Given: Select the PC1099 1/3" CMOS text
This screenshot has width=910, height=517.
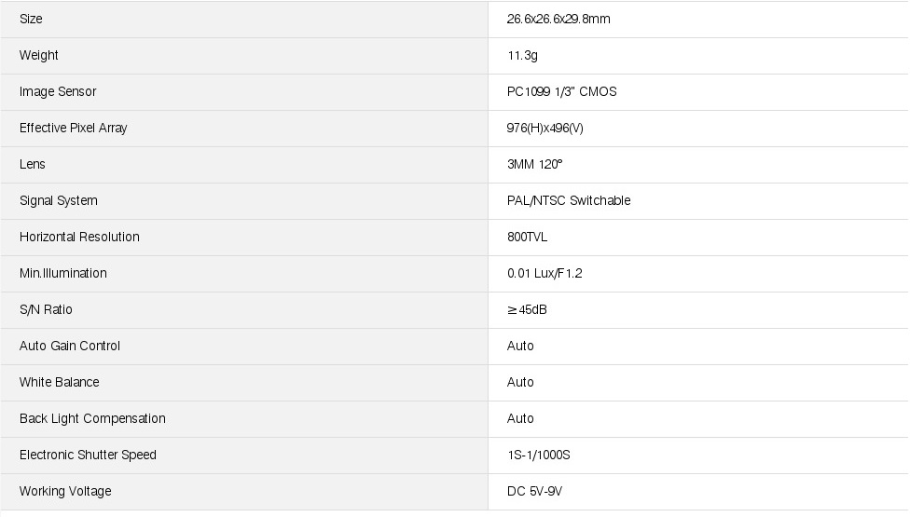Looking at the screenshot, I should coord(561,91).
